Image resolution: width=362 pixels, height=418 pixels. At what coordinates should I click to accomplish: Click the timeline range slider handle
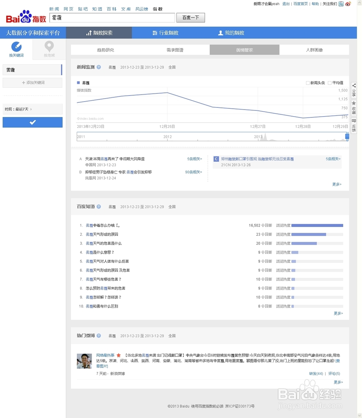[347, 137]
